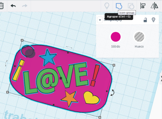This screenshot has width=162, height=119.
Task: Click the trash delete icon
Action: [x=1, y=6]
